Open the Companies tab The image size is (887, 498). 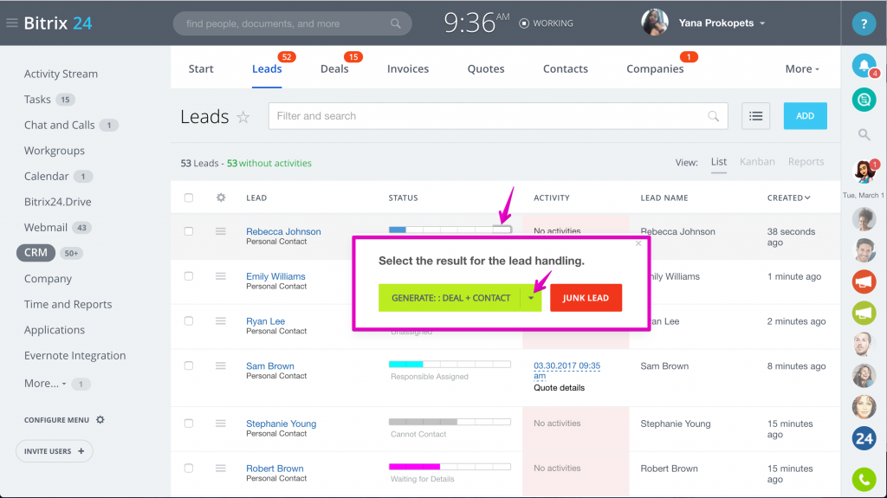655,68
